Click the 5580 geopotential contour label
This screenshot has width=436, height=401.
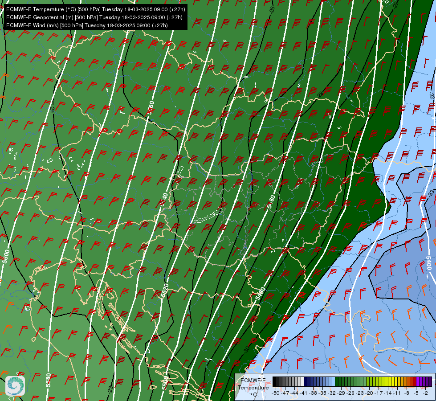tap(49, 380)
